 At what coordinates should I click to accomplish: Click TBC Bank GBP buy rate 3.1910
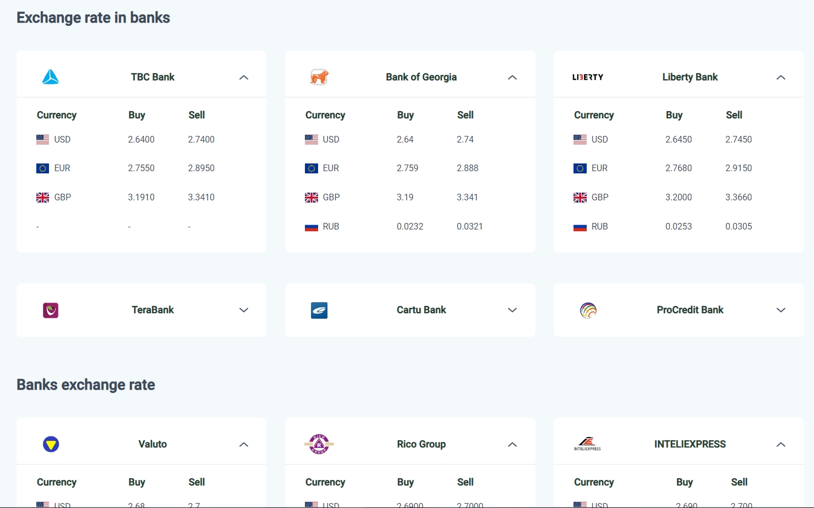[141, 197]
